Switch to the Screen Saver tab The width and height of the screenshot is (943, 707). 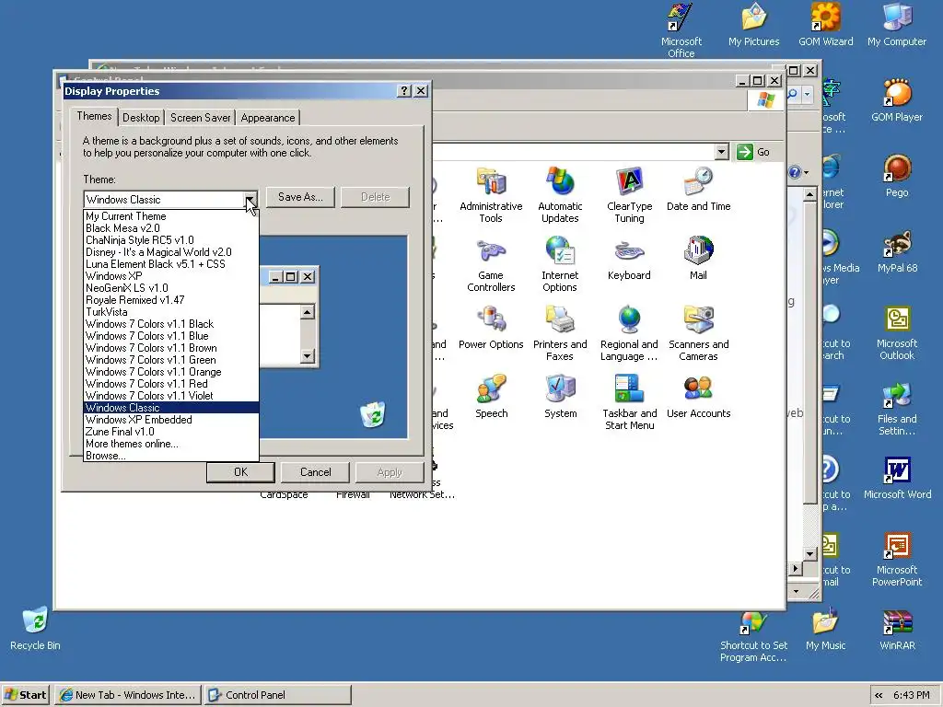coord(200,118)
